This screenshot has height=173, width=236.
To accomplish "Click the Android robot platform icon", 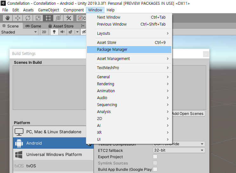I will pos(19,143).
